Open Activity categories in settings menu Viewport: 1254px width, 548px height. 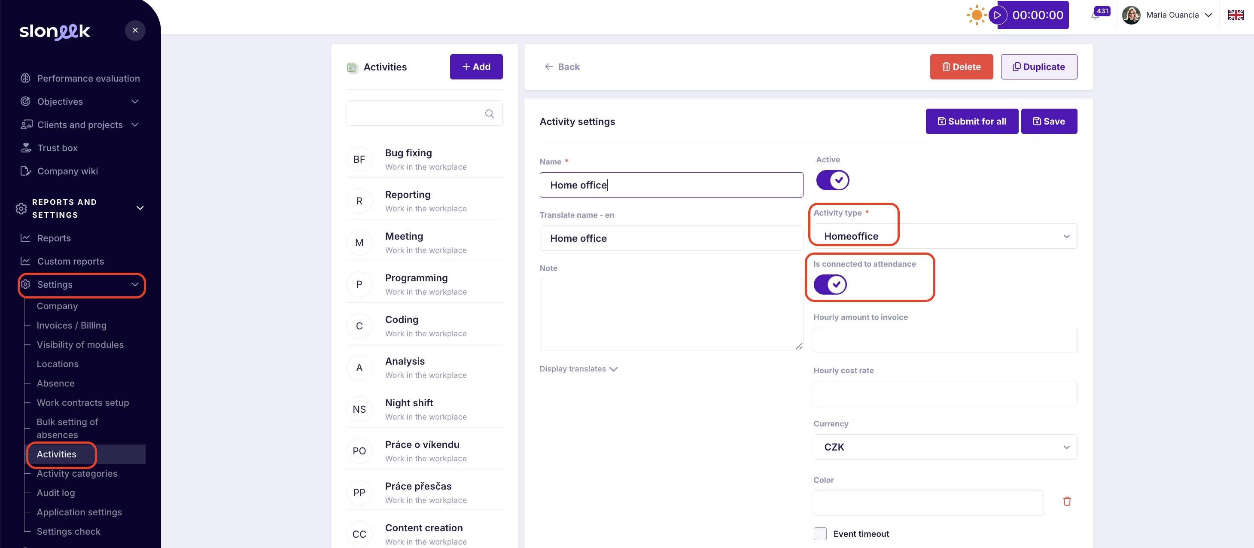click(x=77, y=474)
